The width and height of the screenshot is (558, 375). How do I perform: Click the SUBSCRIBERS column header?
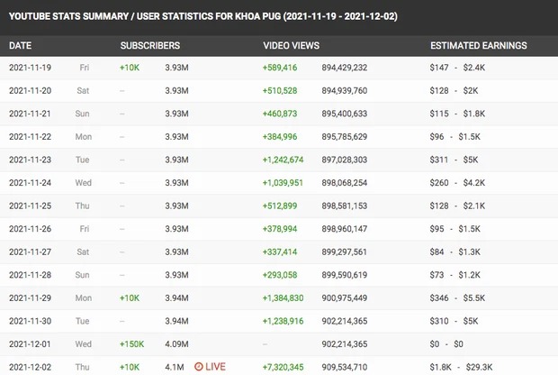149,45
